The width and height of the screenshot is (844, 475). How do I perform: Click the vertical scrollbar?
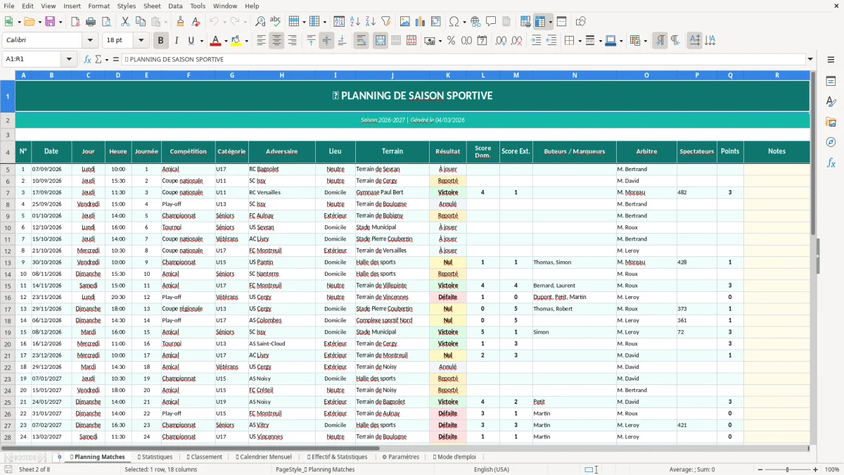[813, 256]
